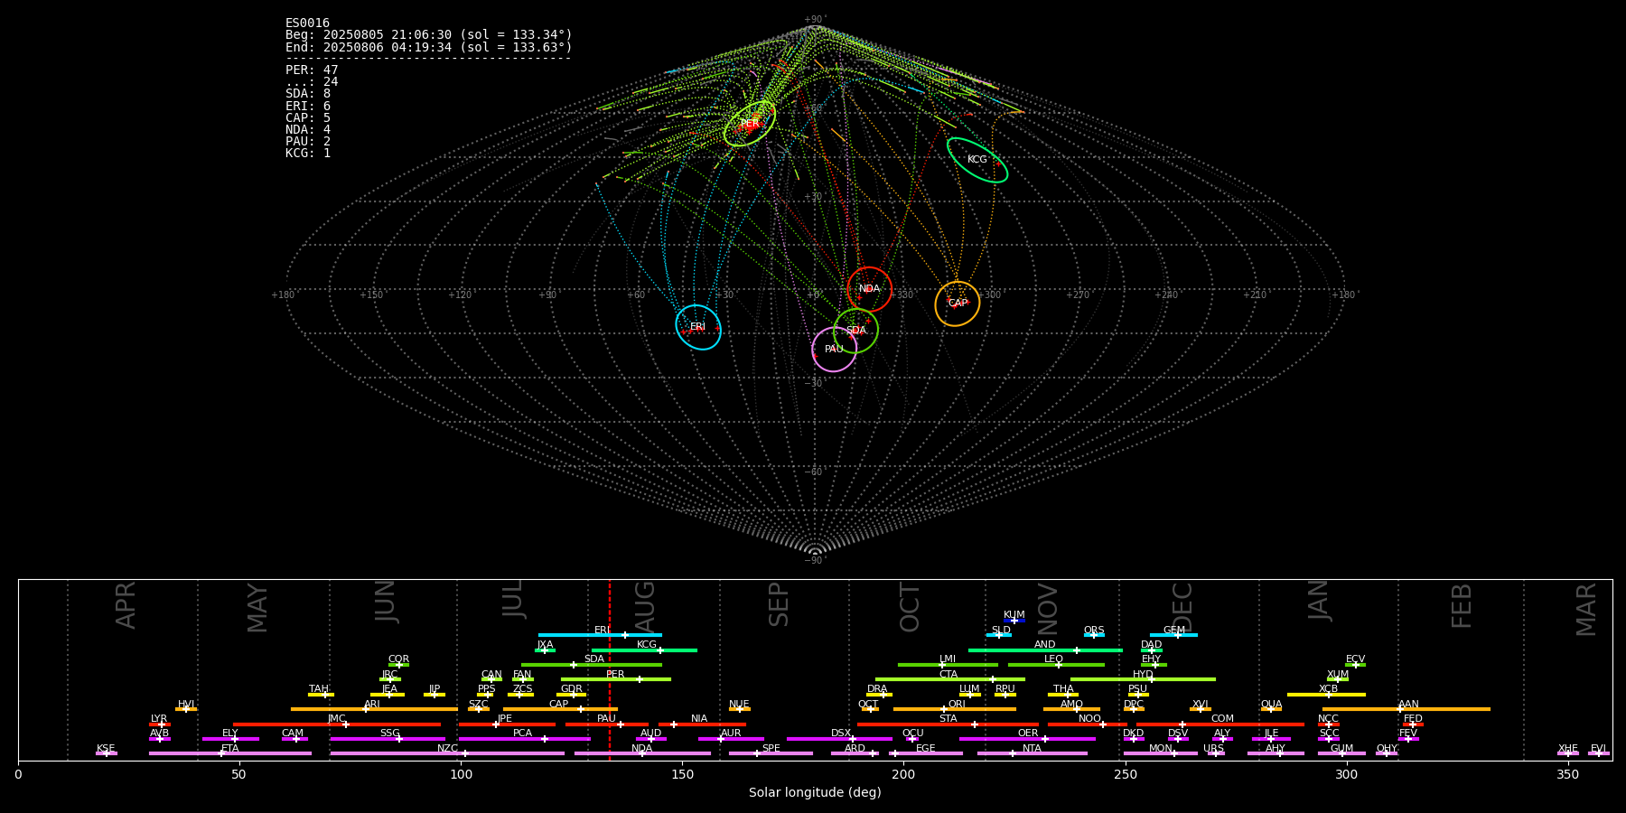The width and height of the screenshot is (1626, 813).
Task: Click the orange CAP radiant circle on map
Action: (958, 304)
